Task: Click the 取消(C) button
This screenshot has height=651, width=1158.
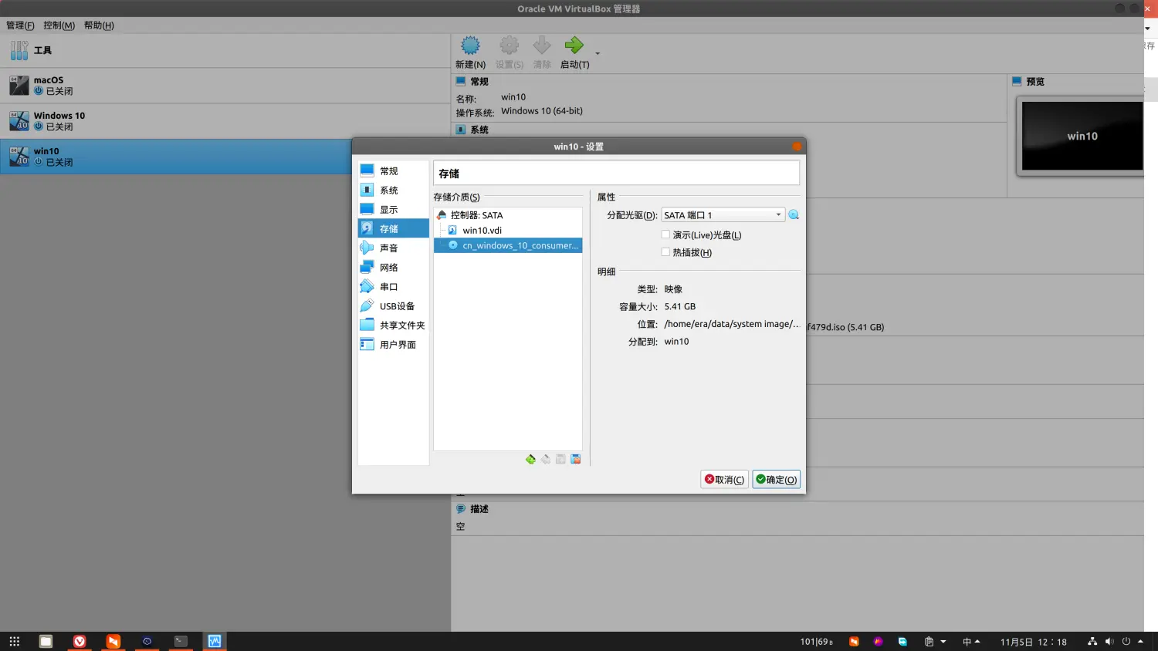Action: 724,480
